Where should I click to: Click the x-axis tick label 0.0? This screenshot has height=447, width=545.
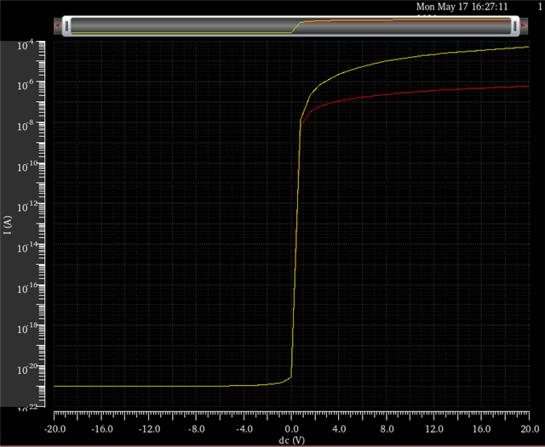291,429
